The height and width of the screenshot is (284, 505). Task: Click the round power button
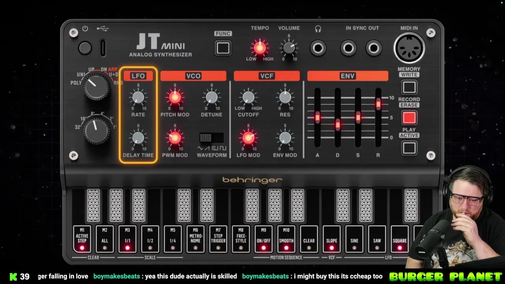click(x=85, y=48)
